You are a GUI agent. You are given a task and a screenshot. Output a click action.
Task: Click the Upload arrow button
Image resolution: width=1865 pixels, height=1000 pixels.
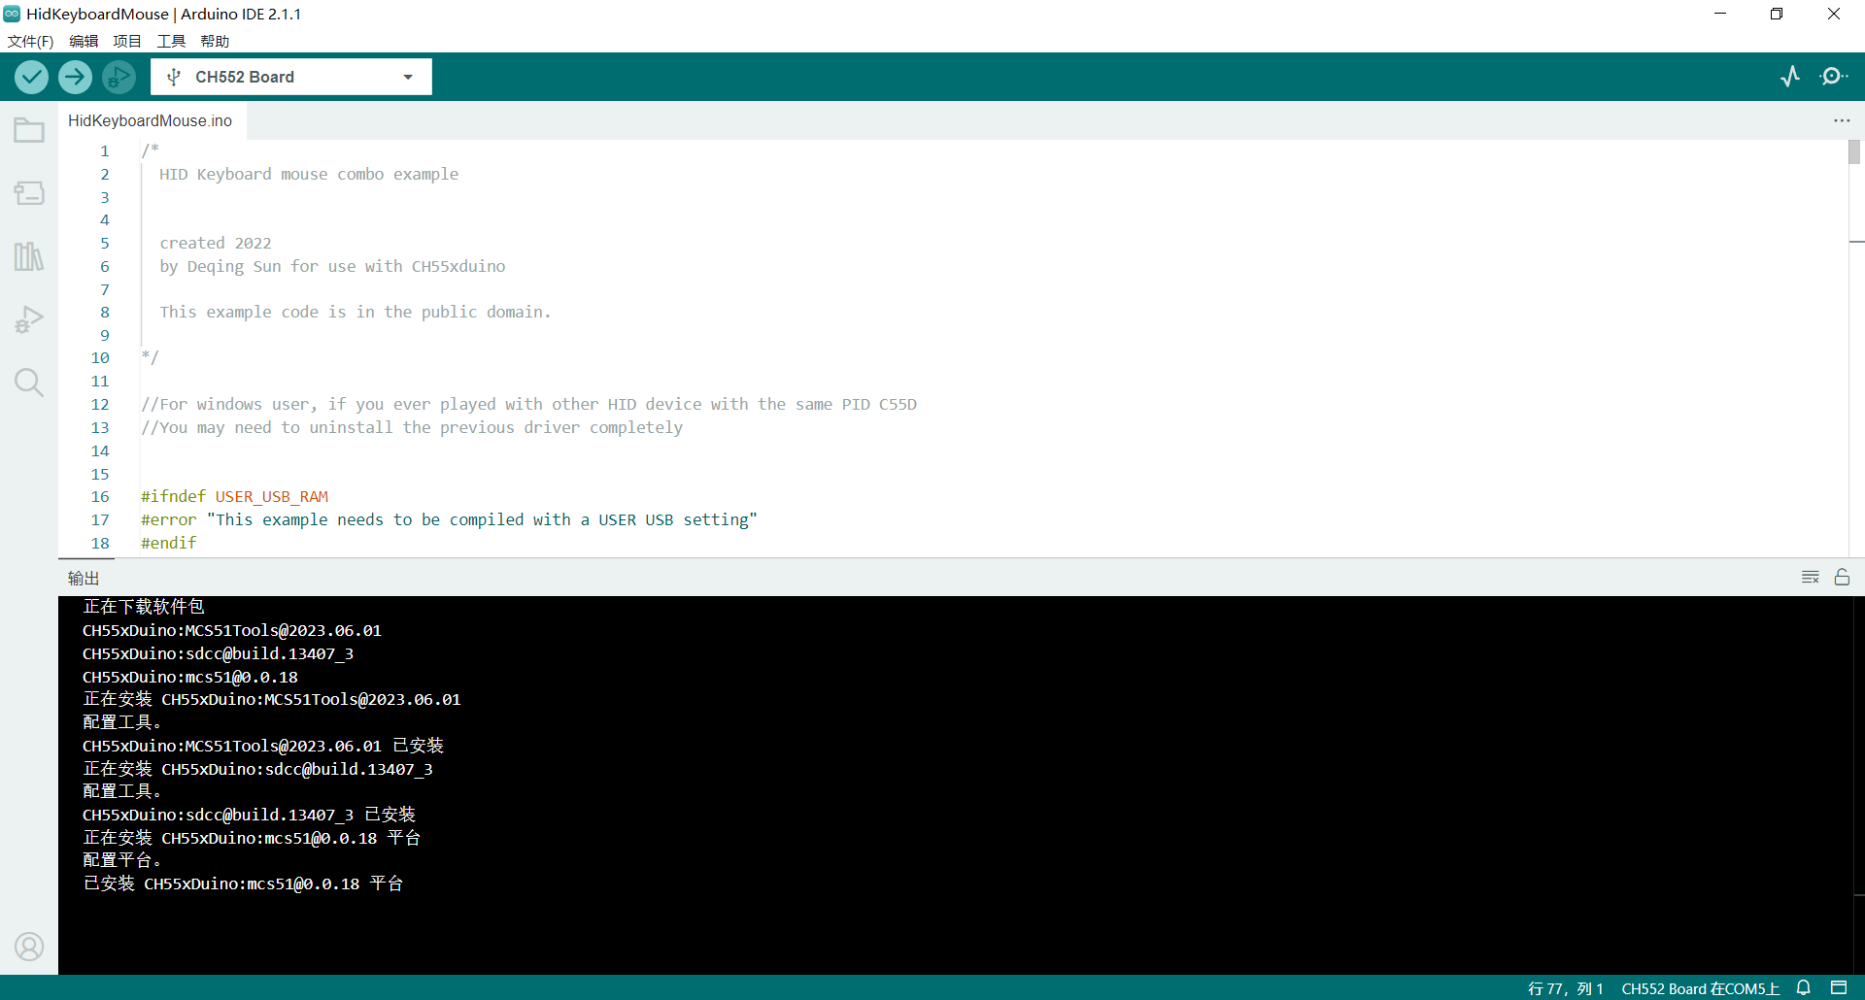coord(75,77)
